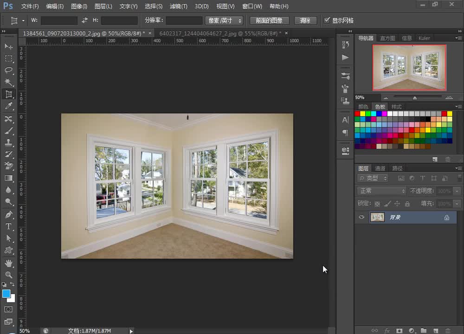Click the W width input field
Viewport: 464px width, 334px height.
point(59,20)
